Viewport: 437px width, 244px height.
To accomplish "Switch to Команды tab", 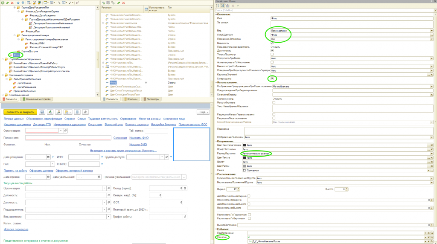I will pyautogui.click(x=131, y=99).
